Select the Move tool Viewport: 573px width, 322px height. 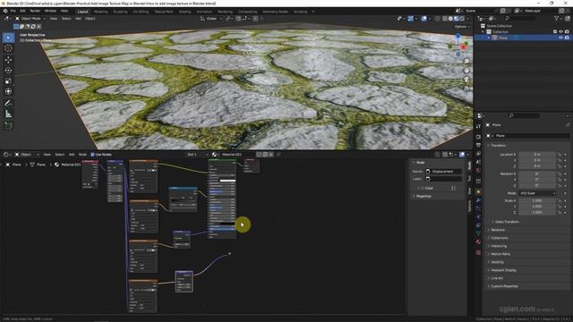[8, 60]
